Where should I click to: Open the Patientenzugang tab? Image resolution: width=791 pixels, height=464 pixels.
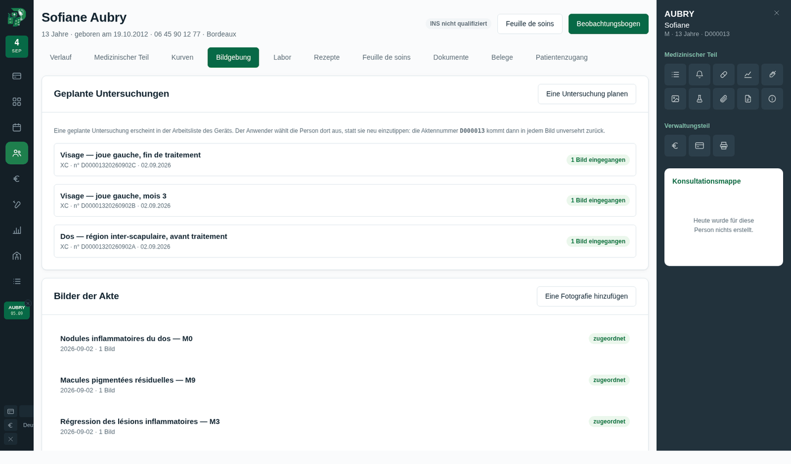point(562,58)
